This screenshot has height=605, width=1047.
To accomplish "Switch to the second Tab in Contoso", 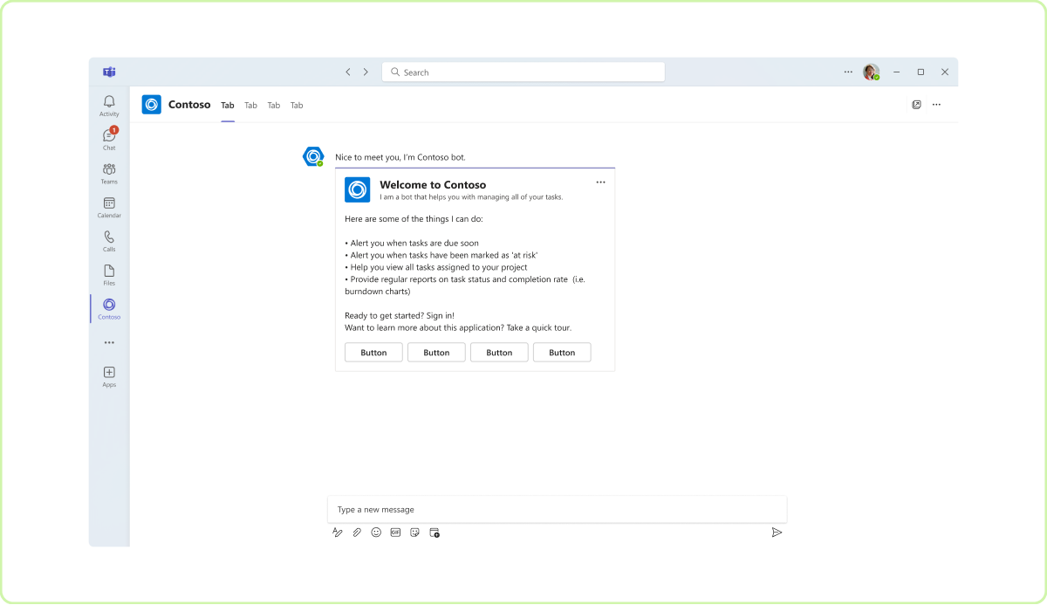I will coord(250,105).
